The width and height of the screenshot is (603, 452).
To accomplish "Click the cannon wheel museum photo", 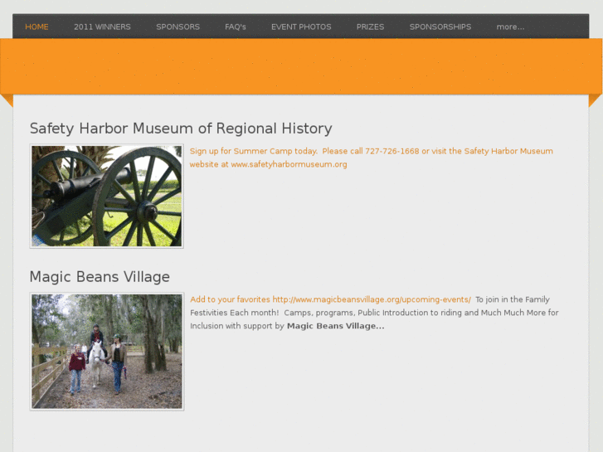I will [106, 197].
